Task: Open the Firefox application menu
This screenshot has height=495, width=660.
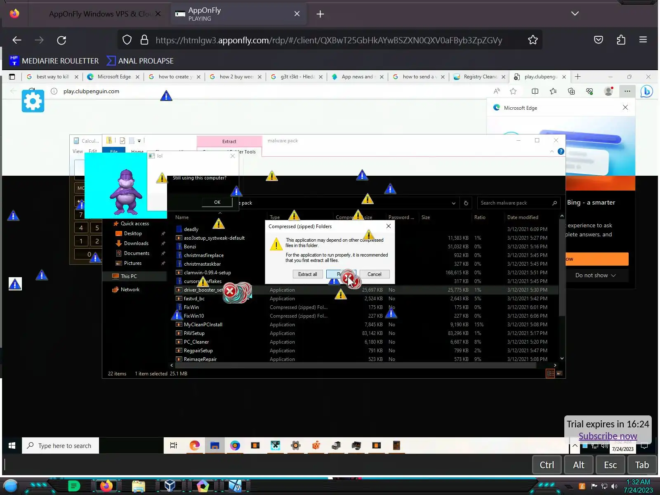Action: pos(643,40)
